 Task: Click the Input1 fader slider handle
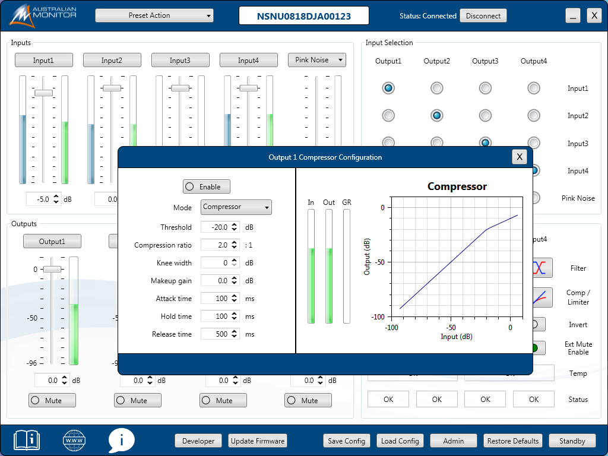tap(43, 93)
